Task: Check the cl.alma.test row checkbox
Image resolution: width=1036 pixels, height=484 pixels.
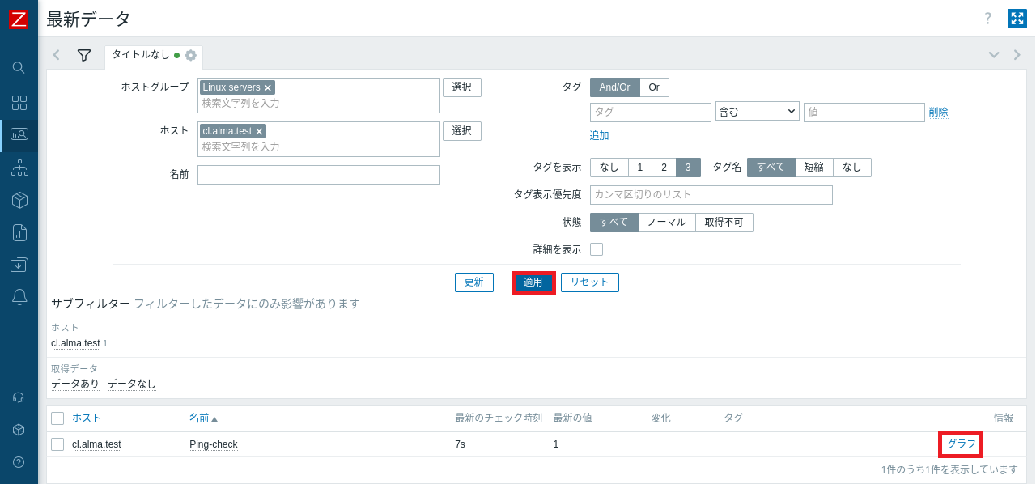Action: point(57,444)
